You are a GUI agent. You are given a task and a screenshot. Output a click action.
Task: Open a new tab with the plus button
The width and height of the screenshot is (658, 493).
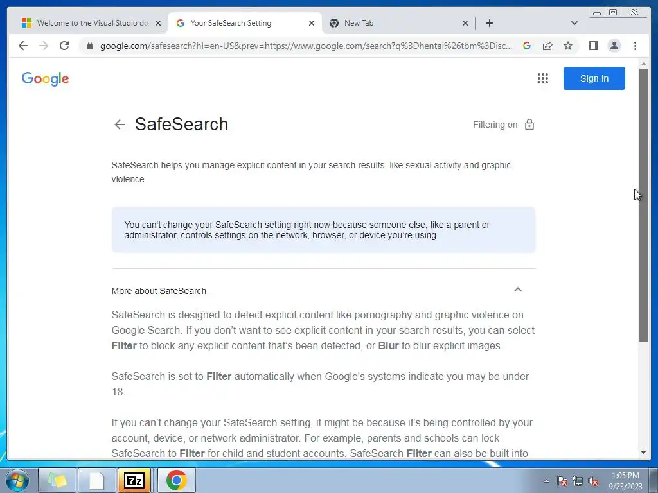[x=489, y=23]
